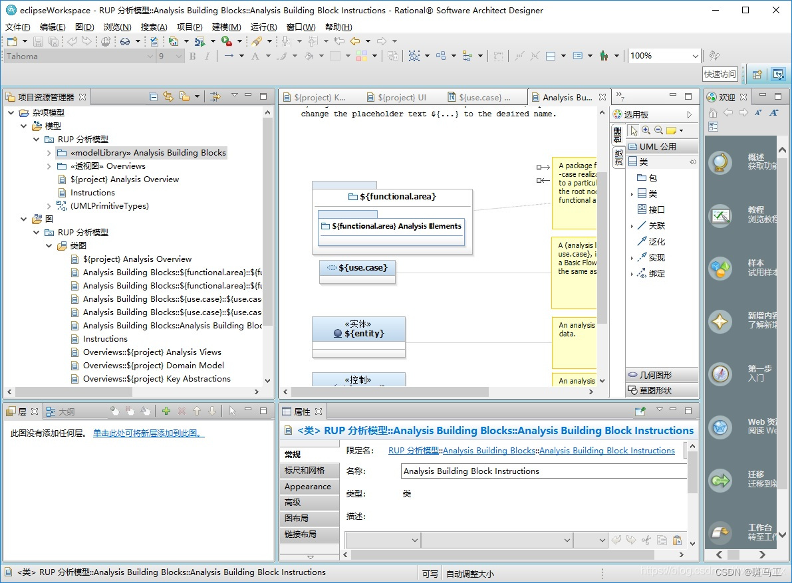Select the pointer tool in palette
This screenshot has width=792, height=583.
(x=634, y=131)
